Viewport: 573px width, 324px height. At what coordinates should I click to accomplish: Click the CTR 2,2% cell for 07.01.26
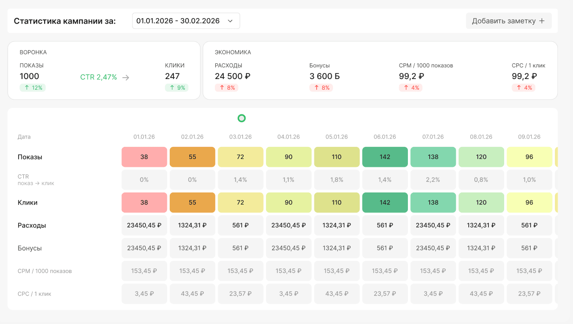tap(433, 179)
